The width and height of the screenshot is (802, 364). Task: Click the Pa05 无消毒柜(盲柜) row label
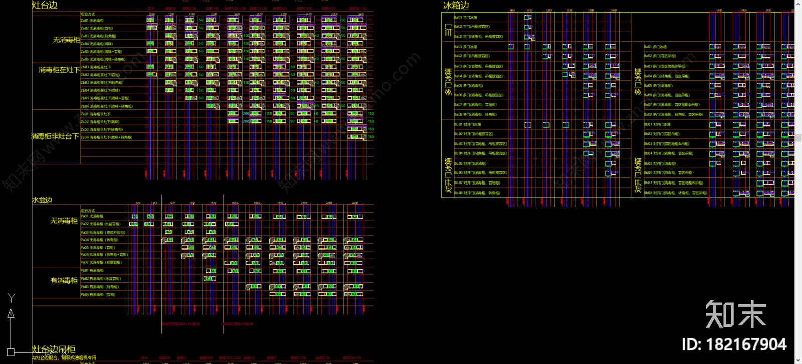coord(98,247)
